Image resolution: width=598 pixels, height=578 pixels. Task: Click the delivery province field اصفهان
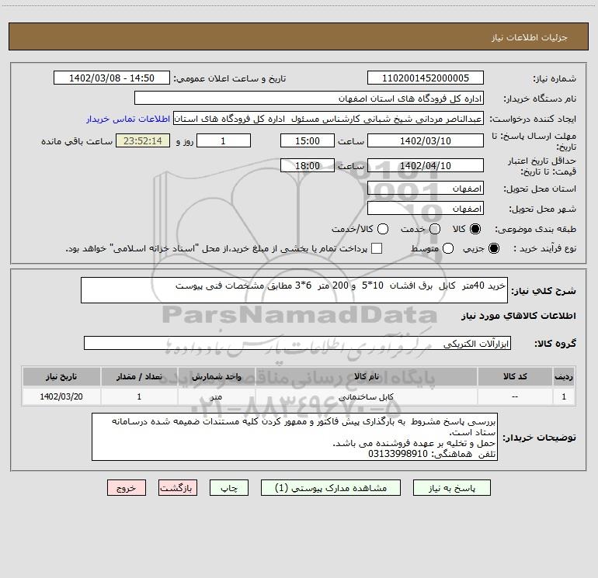click(x=426, y=189)
